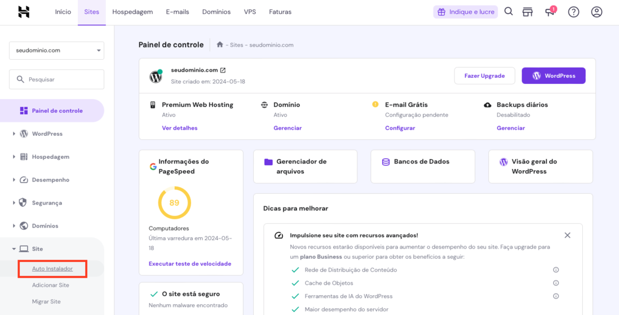The height and width of the screenshot is (315, 619).
Task: Select Painel de controle in sidebar
Action: (52, 111)
